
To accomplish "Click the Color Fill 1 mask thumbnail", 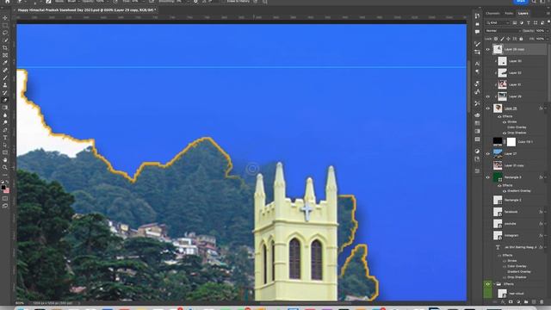I will (511, 141).
